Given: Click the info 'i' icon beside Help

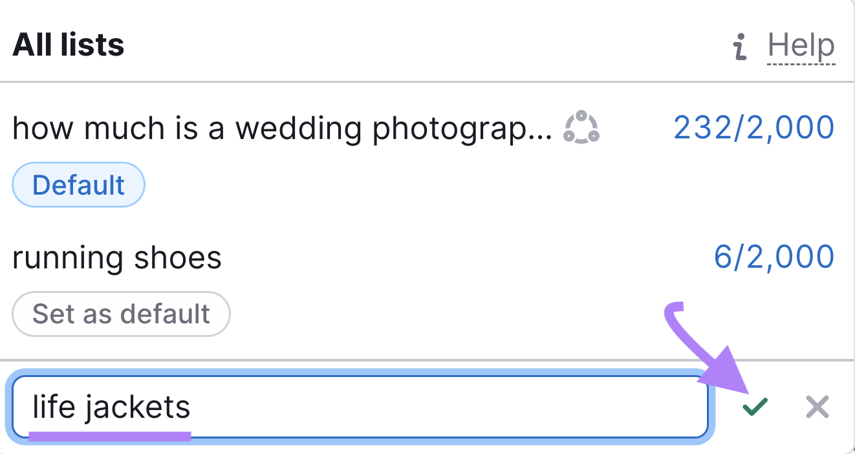Looking at the screenshot, I should (x=740, y=47).
